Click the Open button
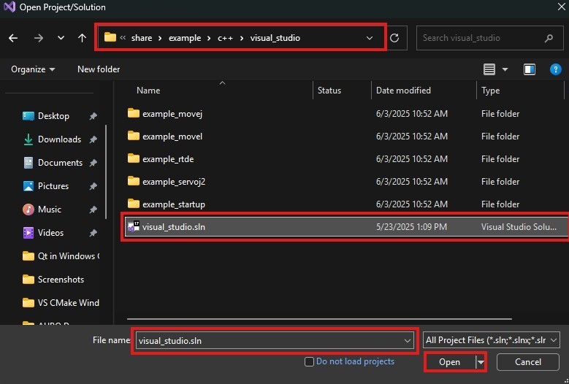This screenshot has width=569, height=384. pyautogui.click(x=450, y=362)
